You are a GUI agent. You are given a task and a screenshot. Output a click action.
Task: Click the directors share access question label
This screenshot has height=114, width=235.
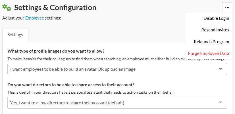coord(71,85)
